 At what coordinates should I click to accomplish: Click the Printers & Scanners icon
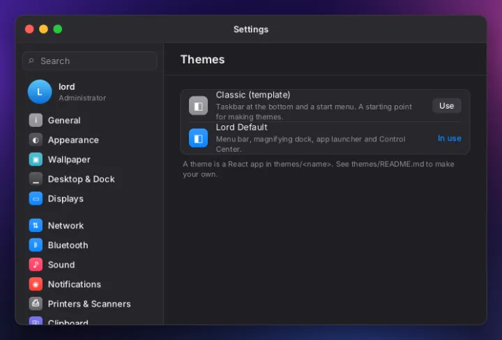tap(36, 304)
